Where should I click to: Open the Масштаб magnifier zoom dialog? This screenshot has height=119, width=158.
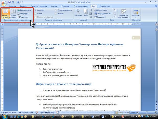click(78, 13)
